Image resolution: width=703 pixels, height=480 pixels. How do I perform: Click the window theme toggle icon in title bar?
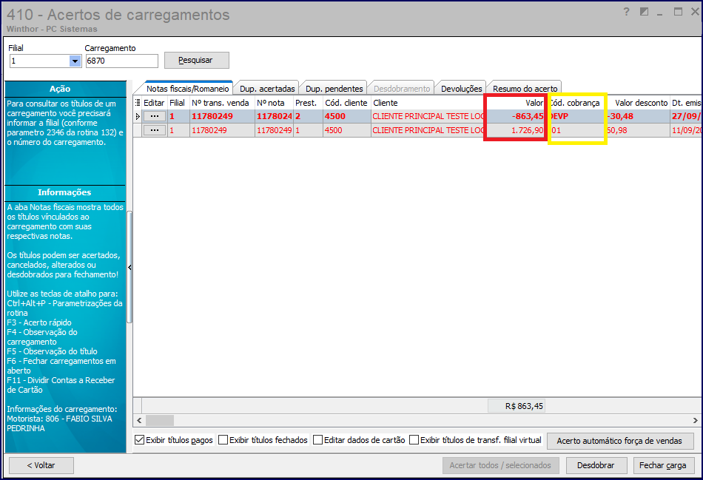(x=644, y=12)
